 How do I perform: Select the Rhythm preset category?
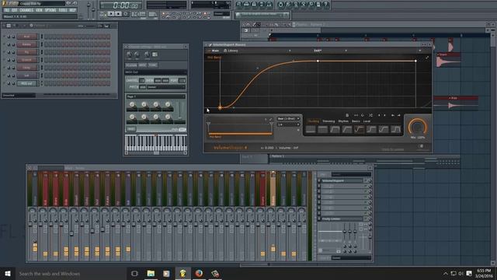tap(343, 121)
